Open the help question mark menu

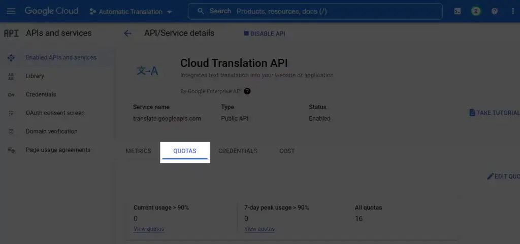coord(494,11)
